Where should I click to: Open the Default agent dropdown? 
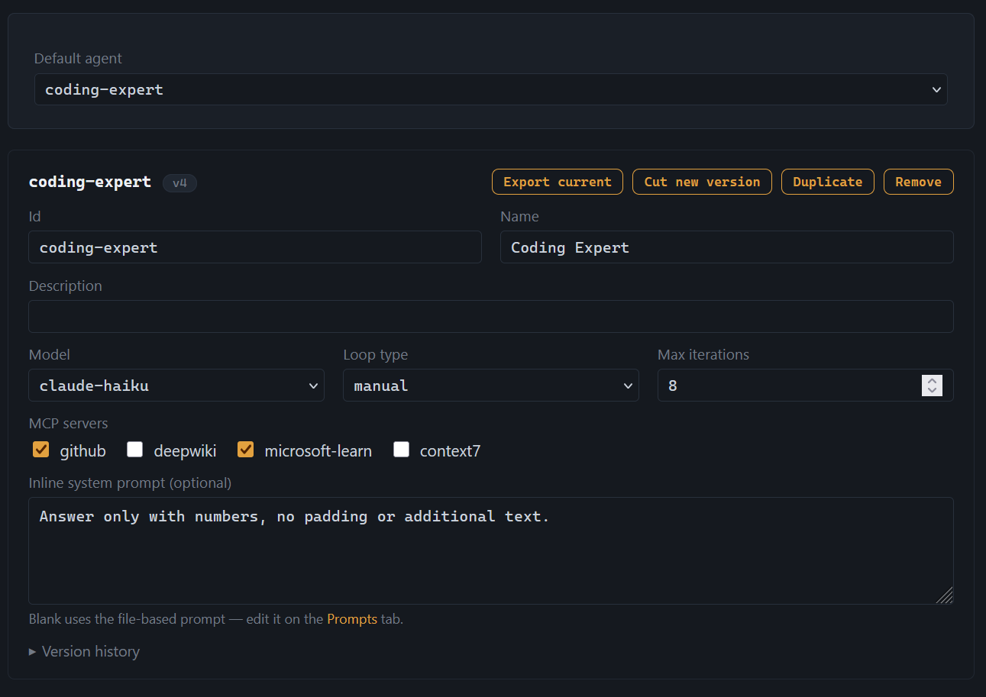tap(490, 89)
